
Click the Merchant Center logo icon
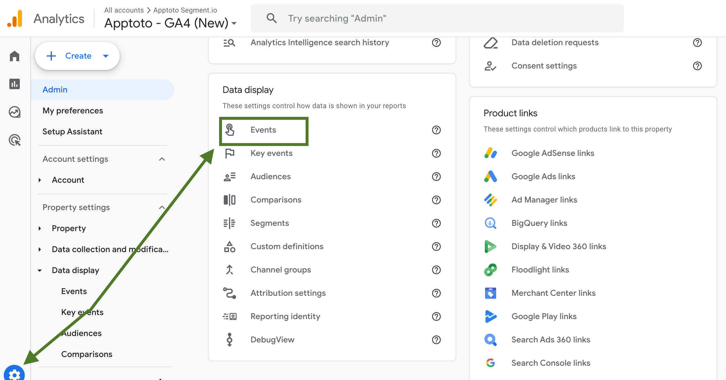click(x=491, y=293)
